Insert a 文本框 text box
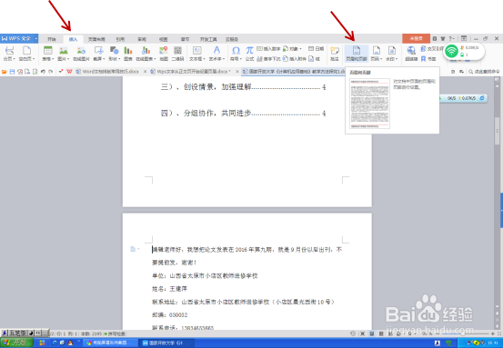 tap(197, 54)
